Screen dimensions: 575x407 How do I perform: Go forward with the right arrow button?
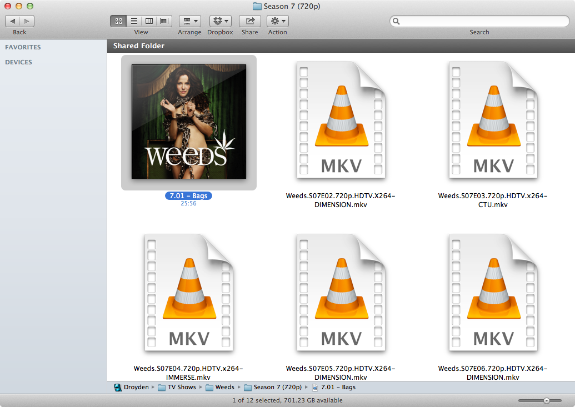(x=27, y=21)
